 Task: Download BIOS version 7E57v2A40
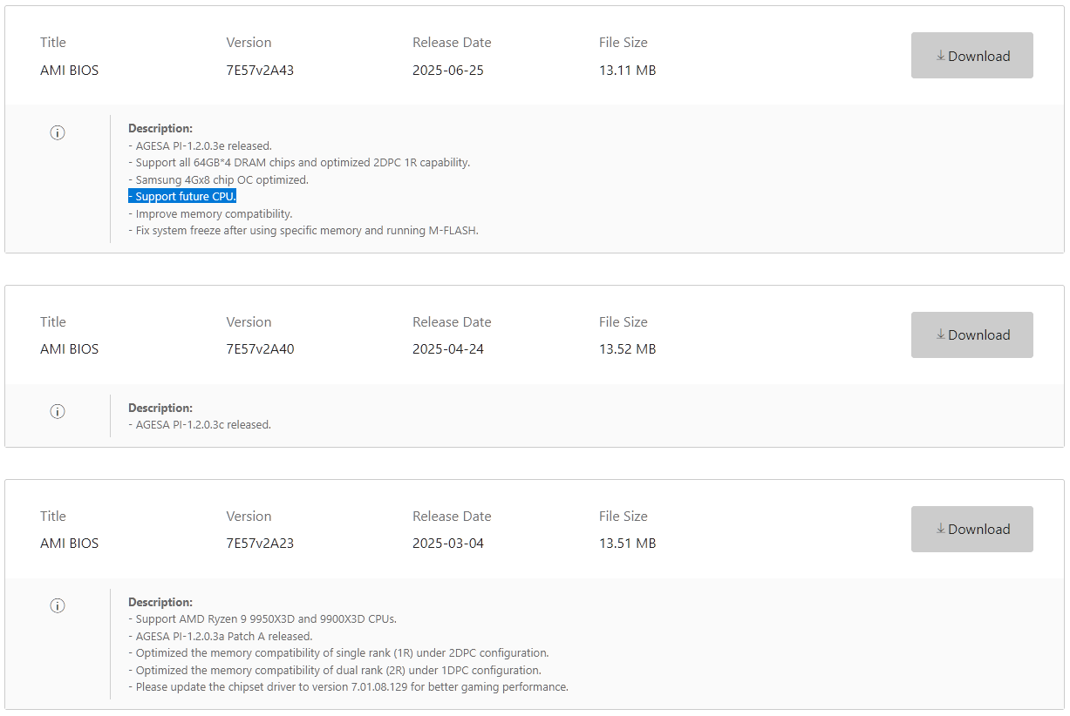[x=971, y=334]
